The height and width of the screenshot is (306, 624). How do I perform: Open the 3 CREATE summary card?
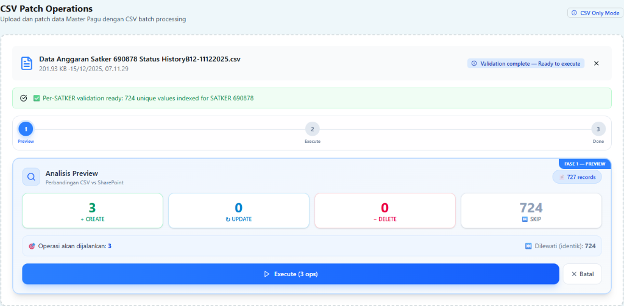(92, 210)
